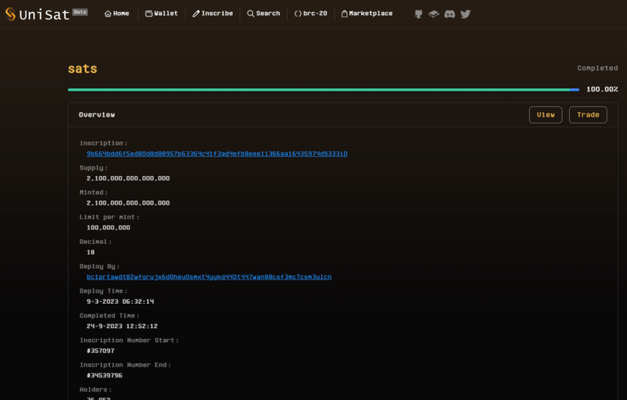627x400 pixels.
Task: Click the Holders label
Action: point(96,390)
